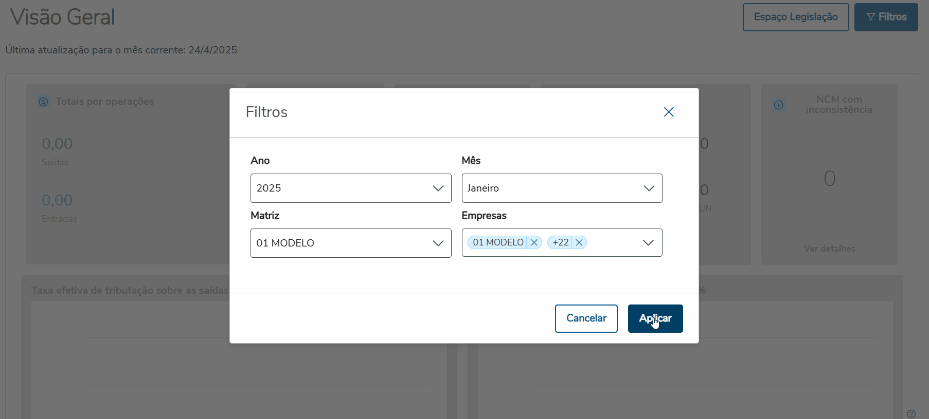The height and width of the screenshot is (419, 929).
Task: Apply filters with the Aplicar button
Action: (x=655, y=318)
